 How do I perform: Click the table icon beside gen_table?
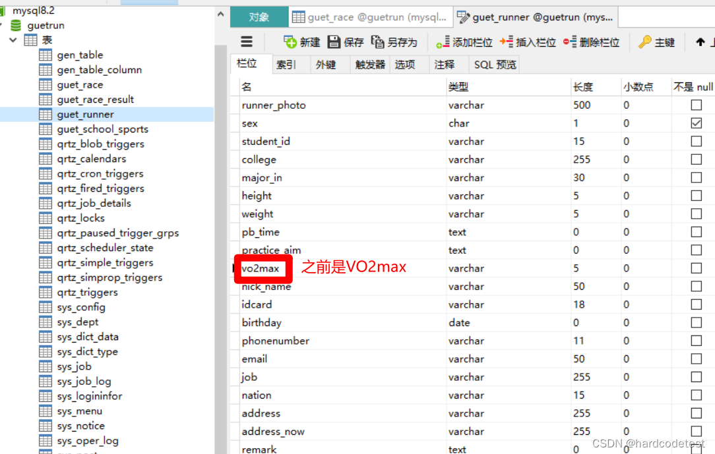[46, 55]
